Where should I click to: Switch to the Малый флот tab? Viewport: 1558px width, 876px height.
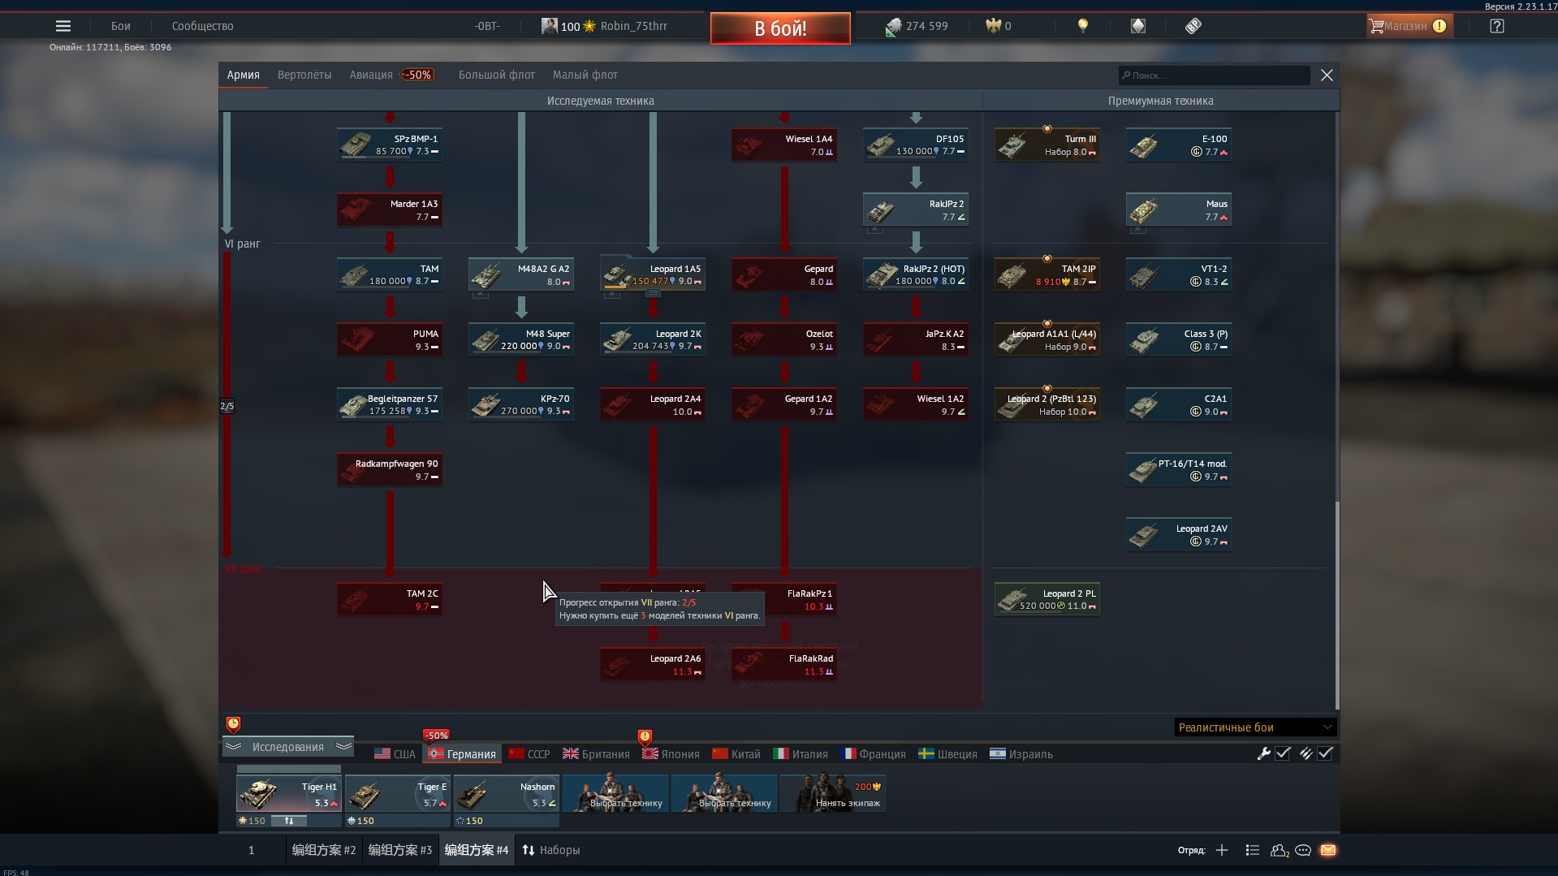point(585,75)
